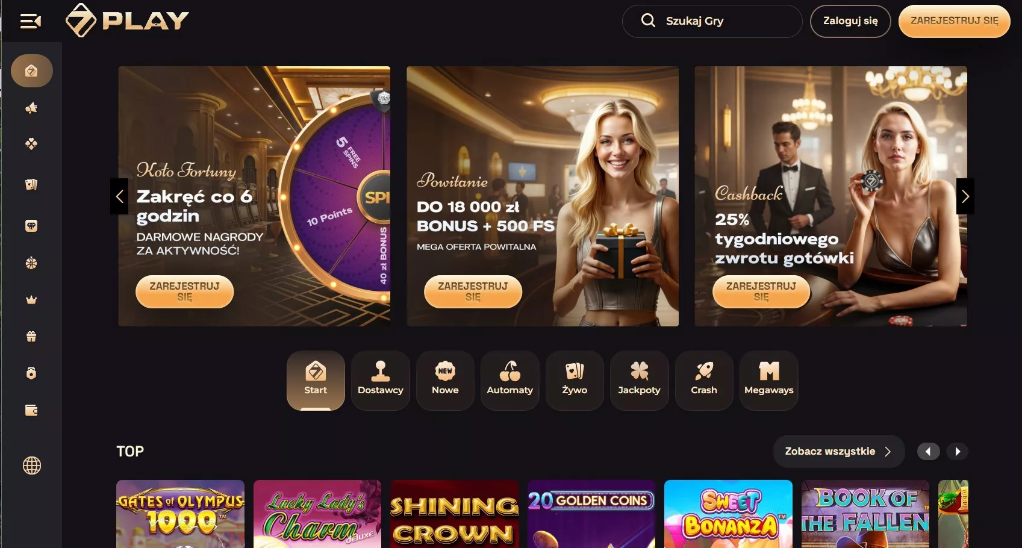Open the Sweet Bonanza game thumbnail

click(728, 514)
